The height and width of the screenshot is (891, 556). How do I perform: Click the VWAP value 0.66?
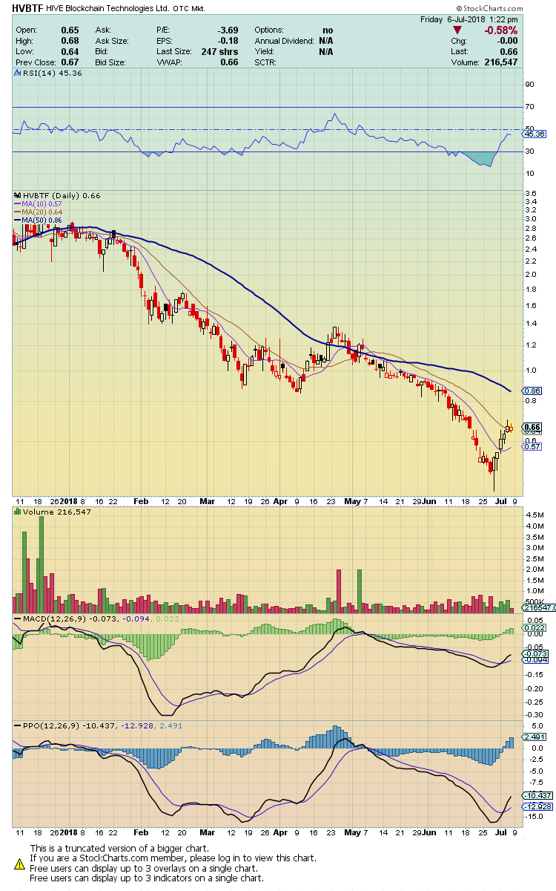(x=230, y=62)
